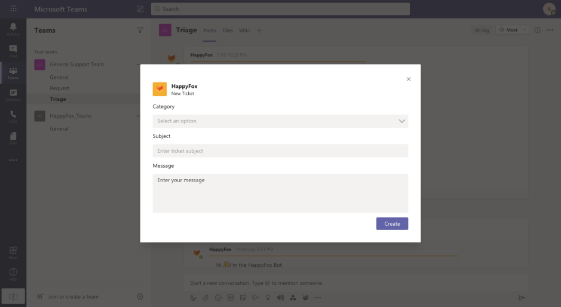Open the Request channel
The width and height of the screenshot is (561, 307).
[x=59, y=88]
